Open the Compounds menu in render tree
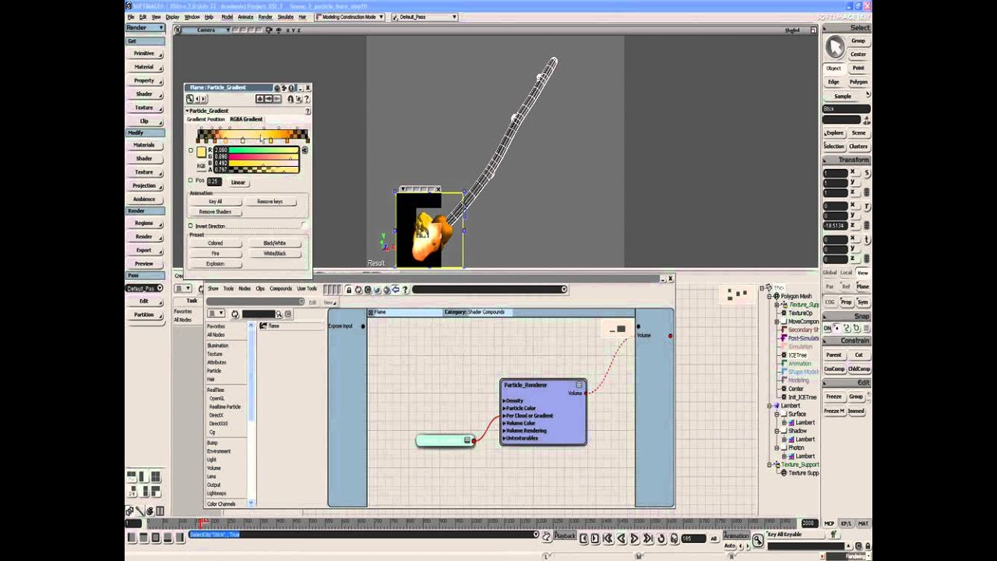This screenshot has width=997, height=561. pos(280,289)
